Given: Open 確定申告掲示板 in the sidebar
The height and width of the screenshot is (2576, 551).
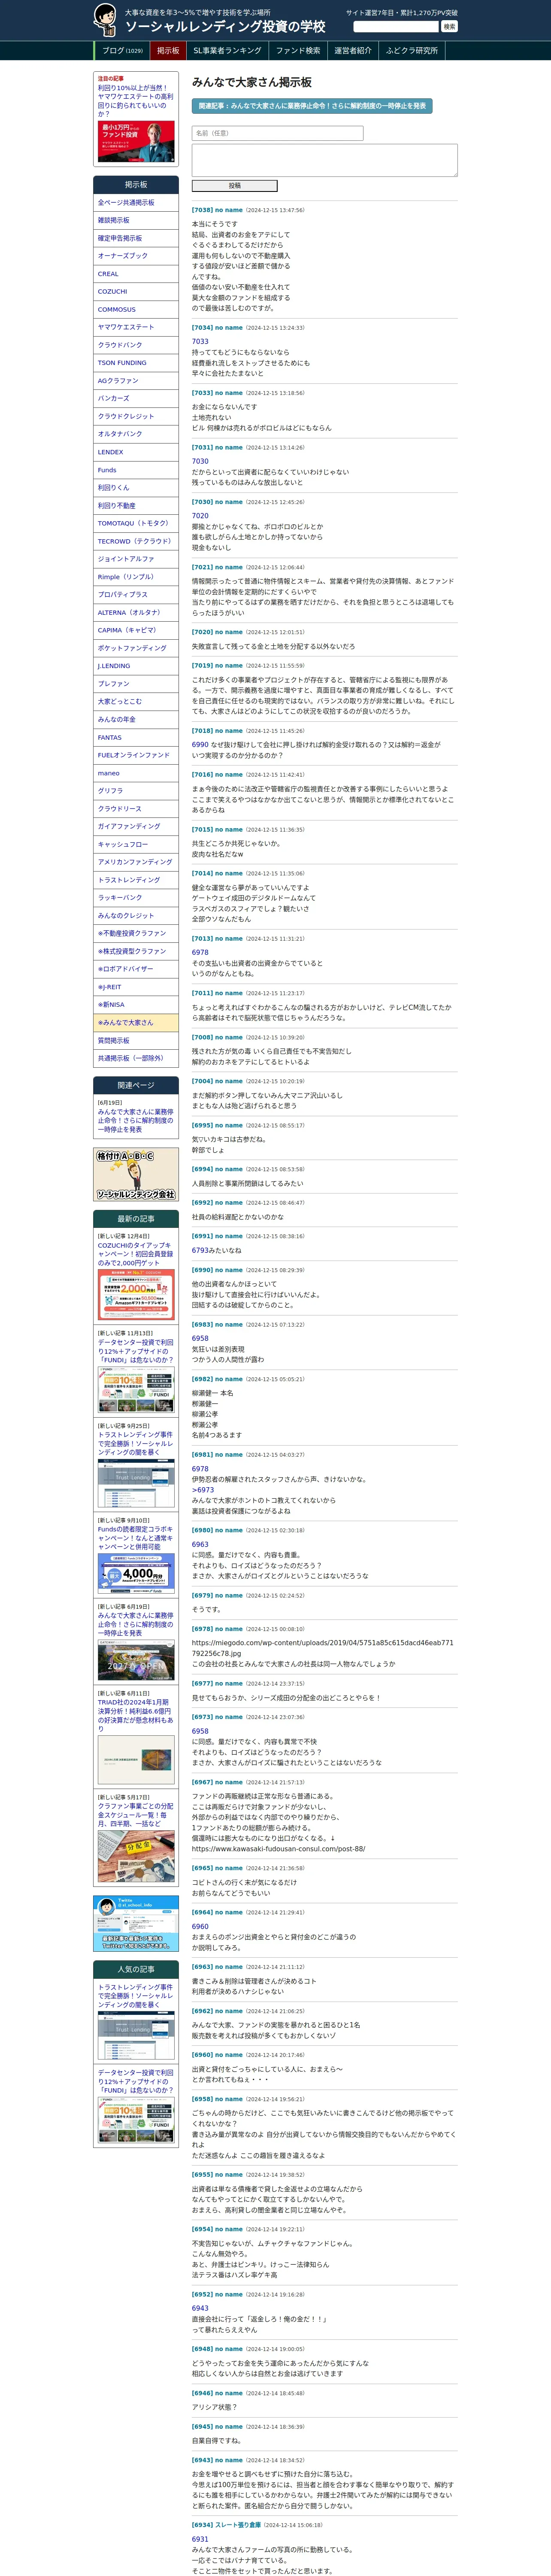Looking at the screenshot, I should point(136,238).
